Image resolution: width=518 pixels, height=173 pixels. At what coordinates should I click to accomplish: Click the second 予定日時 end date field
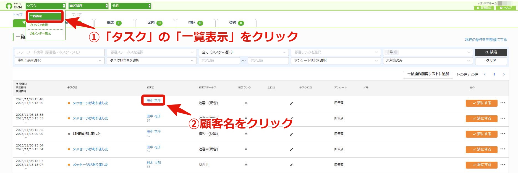pos(268,61)
